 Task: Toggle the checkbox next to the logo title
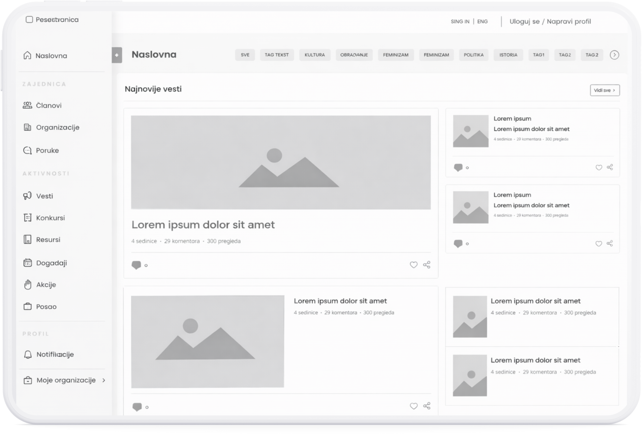29,20
